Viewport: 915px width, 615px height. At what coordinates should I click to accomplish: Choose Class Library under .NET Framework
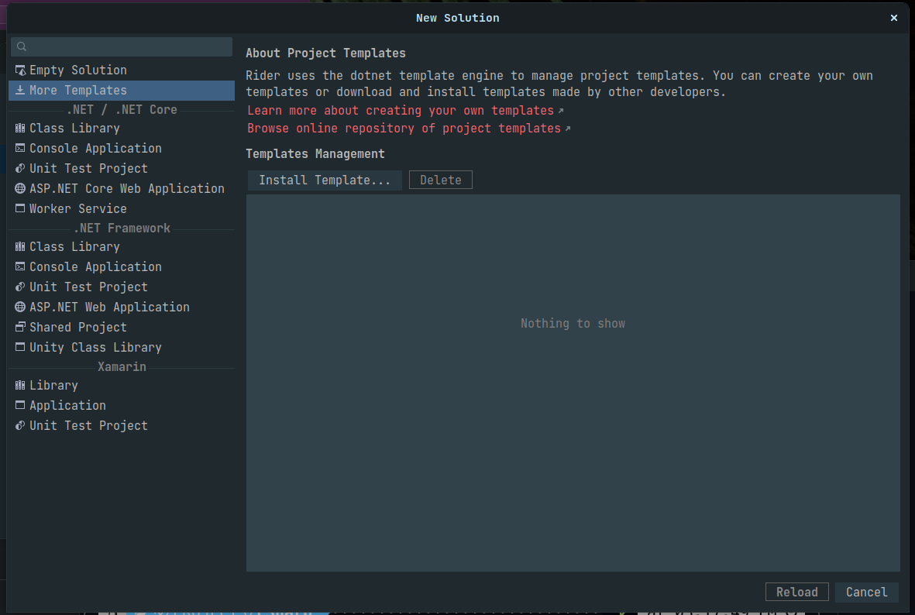tap(122, 246)
